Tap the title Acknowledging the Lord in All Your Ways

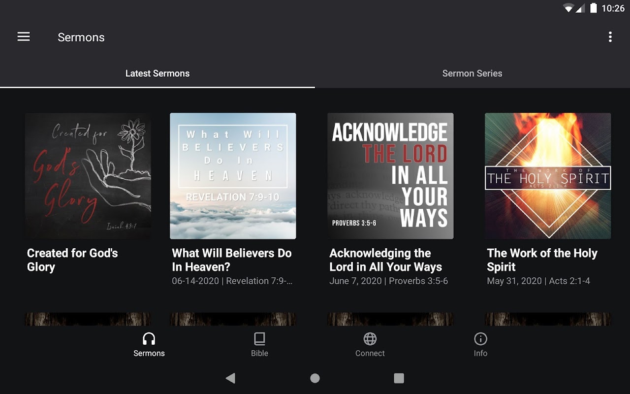(386, 260)
